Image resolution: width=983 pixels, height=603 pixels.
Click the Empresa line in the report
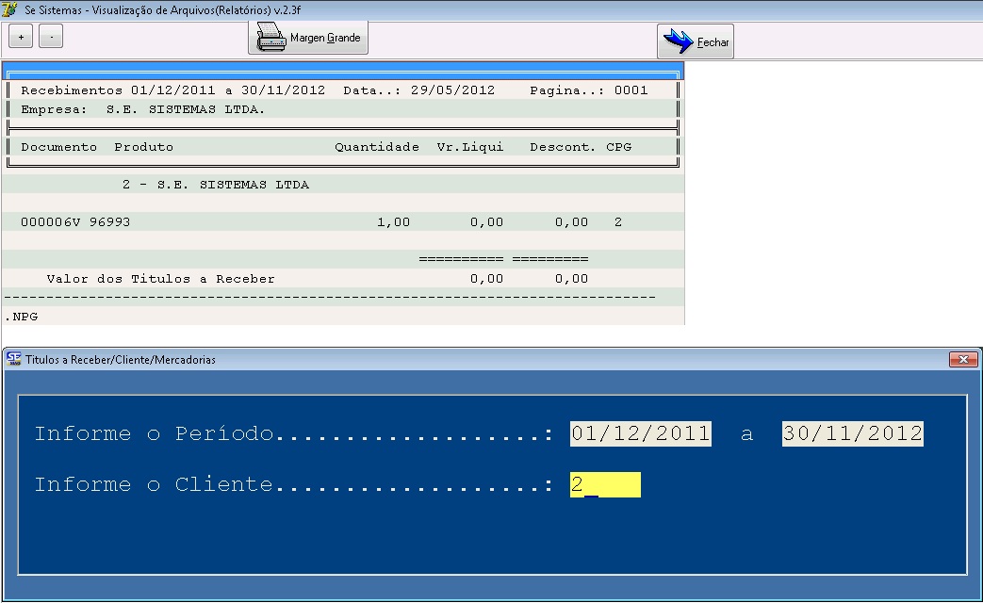143,109
